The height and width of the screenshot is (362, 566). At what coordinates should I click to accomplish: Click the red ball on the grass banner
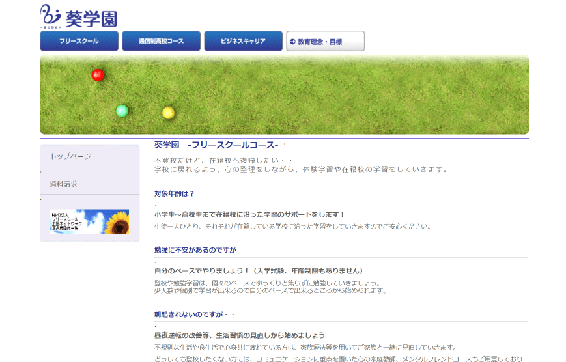(98, 75)
